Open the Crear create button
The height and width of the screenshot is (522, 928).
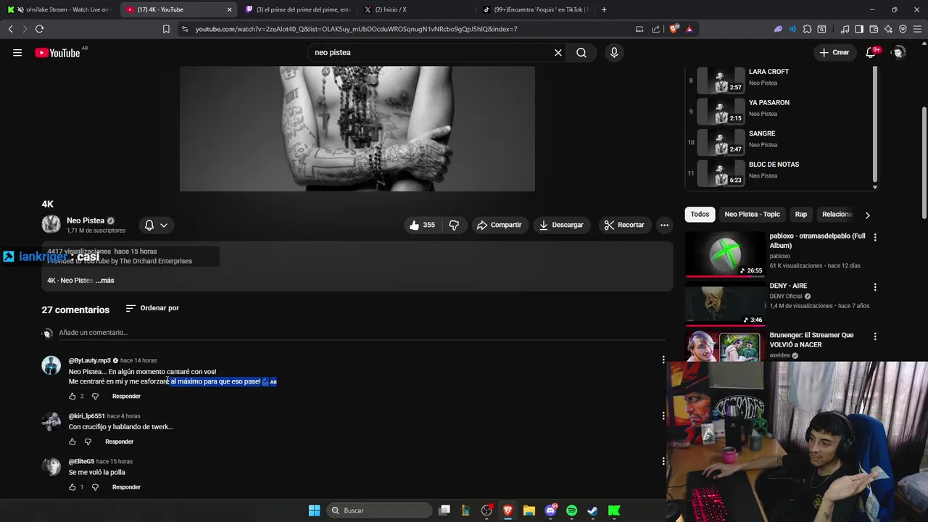(x=834, y=52)
